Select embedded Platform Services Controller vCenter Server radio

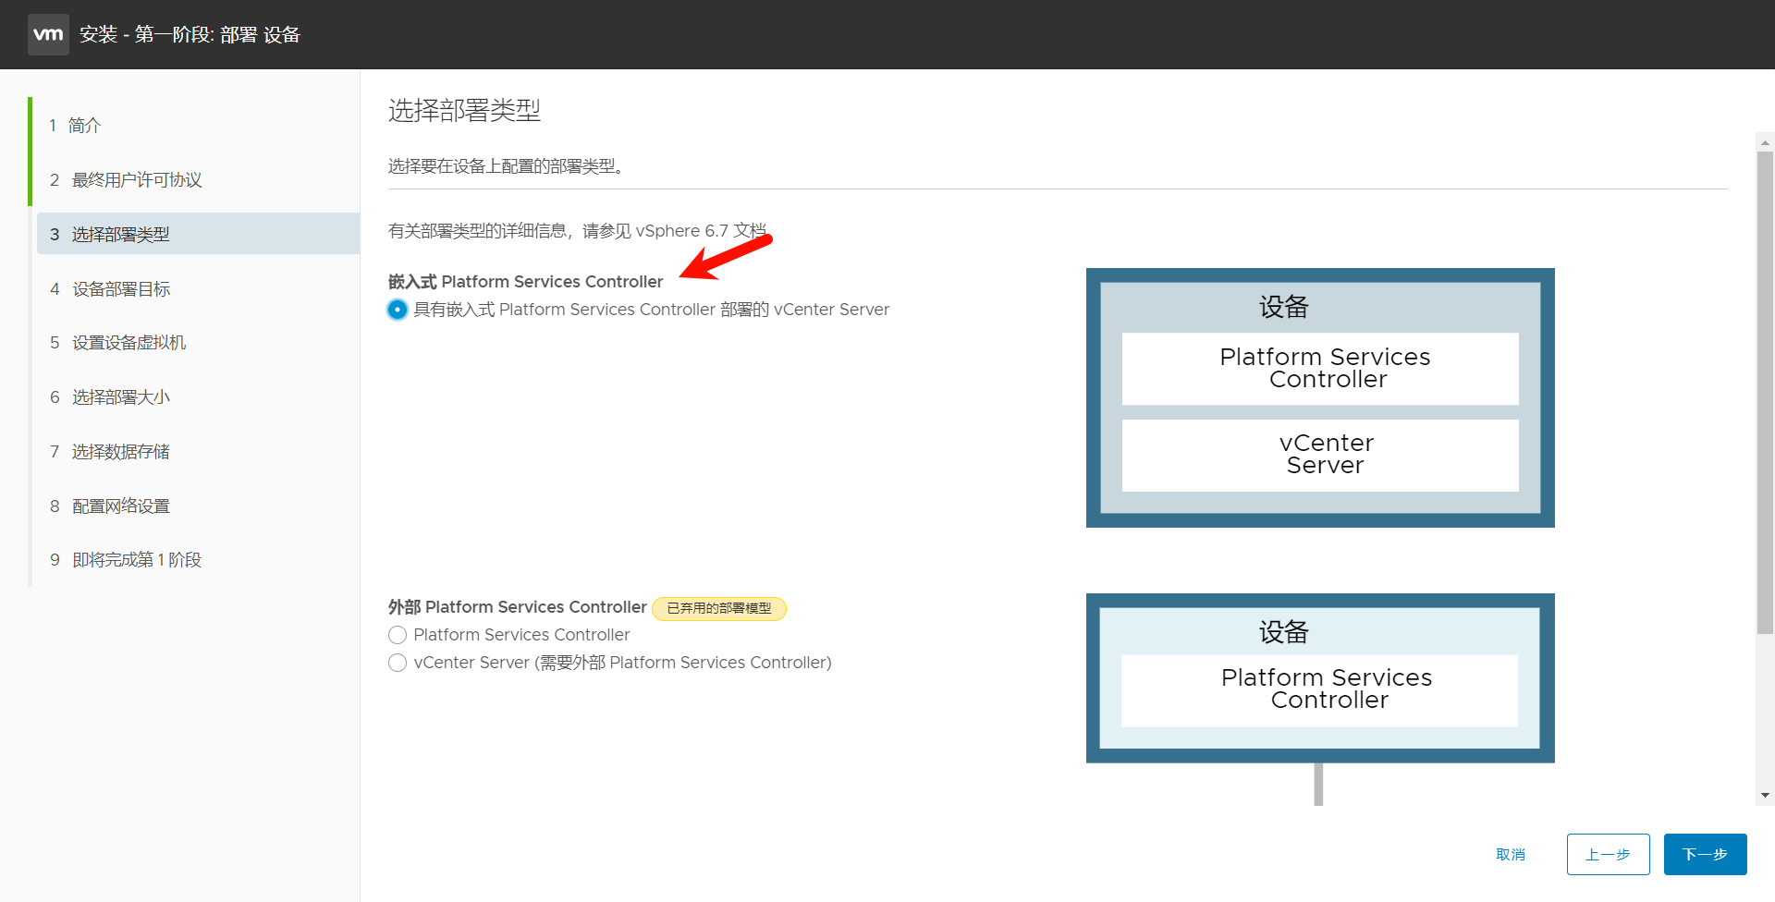click(398, 310)
